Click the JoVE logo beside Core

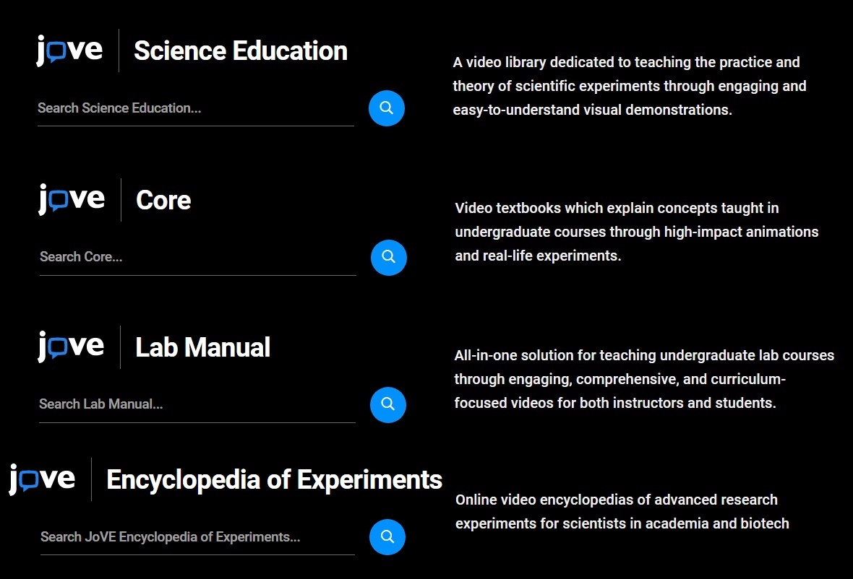click(72, 199)
